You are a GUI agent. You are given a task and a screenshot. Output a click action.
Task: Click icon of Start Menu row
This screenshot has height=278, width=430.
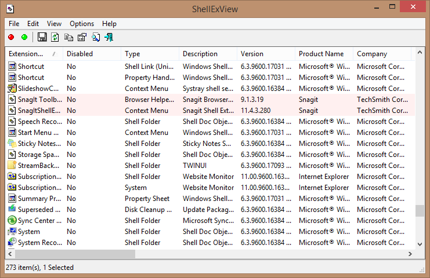(12, 133)
